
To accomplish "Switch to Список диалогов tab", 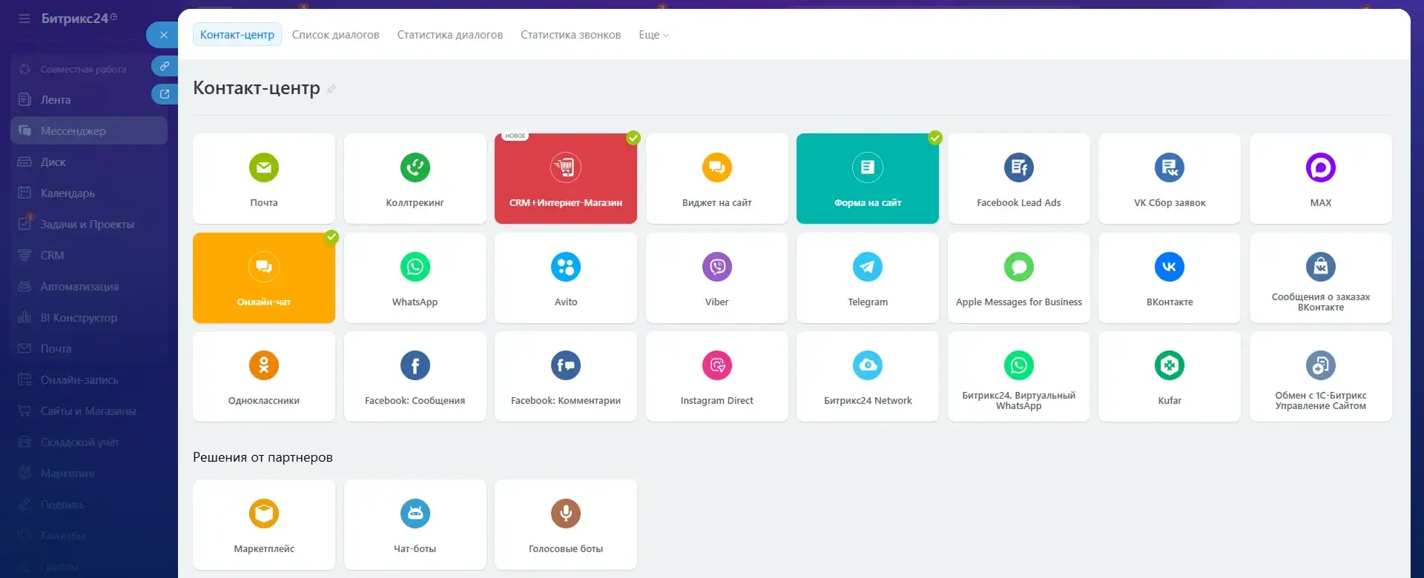I will pos(335,35).
